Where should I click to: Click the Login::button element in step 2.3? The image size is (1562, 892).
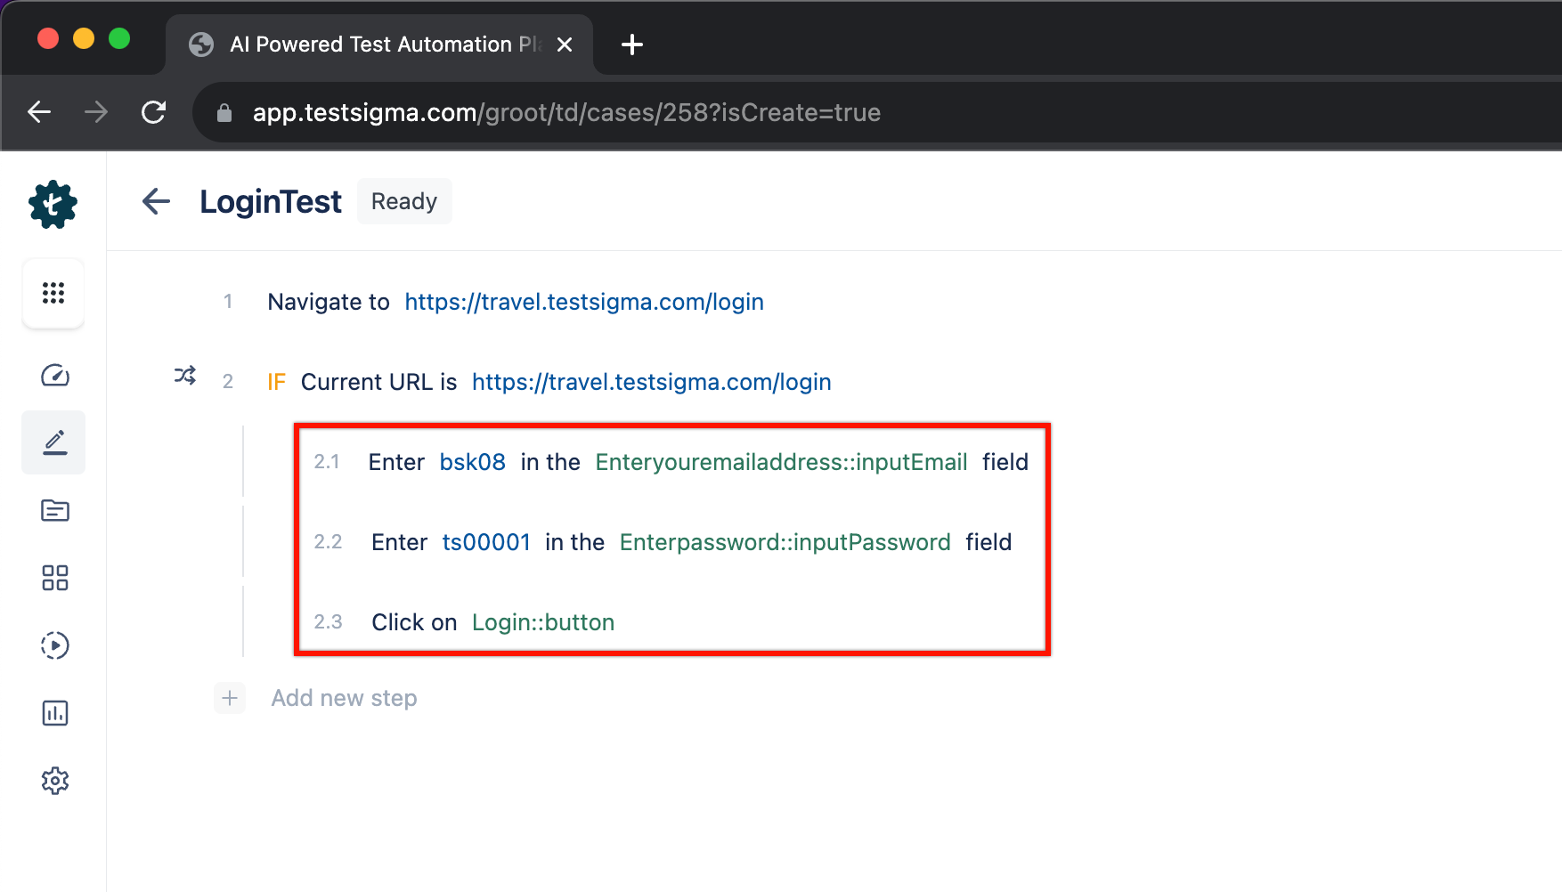(x=543, y=622)
